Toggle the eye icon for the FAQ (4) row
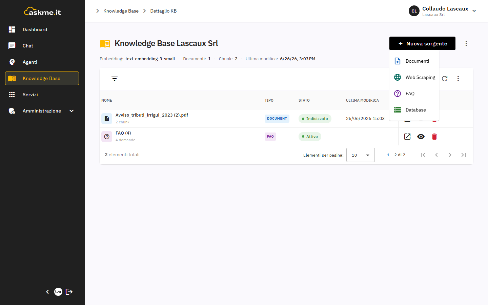488x305 pixels. click(x=421, y=137)
